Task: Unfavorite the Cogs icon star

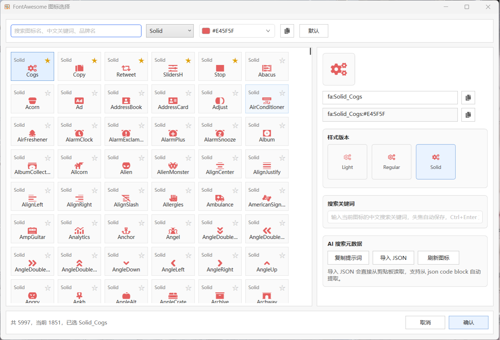Action: (x=48, y=61)
